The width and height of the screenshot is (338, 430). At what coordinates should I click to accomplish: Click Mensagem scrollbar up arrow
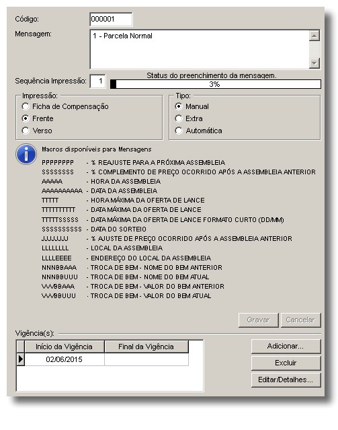point(314,36)
